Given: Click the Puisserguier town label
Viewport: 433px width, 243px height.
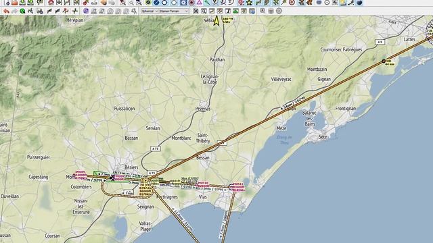Looking at the screenshot, I should (x=39, y=157).
